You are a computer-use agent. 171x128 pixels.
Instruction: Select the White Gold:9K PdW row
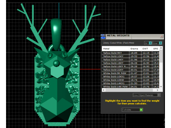click(131, 73)
